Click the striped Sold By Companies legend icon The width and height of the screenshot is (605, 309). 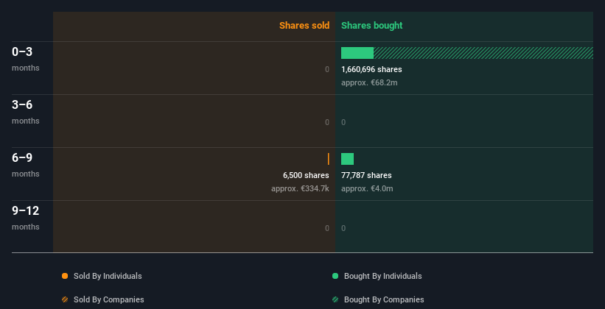[65, 299]
